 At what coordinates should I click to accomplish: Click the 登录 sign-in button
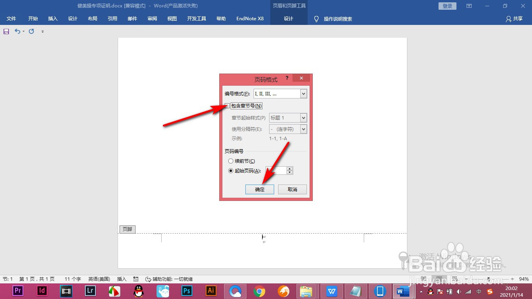447,6
